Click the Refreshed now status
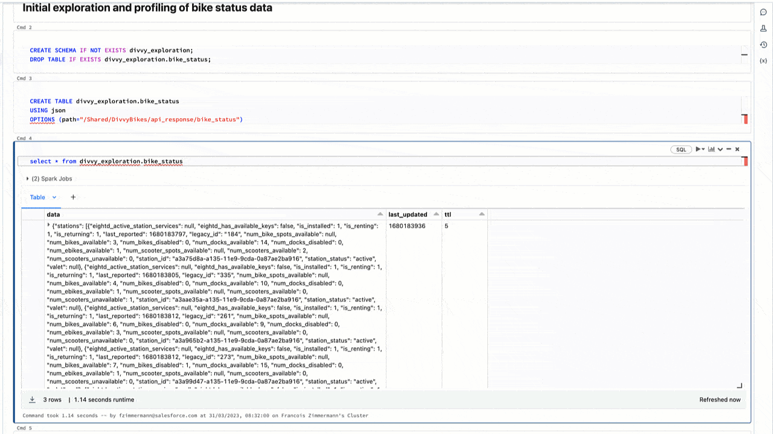Image resolution: width=773 pixels, height=434 pixels. (x=720, y=400)
